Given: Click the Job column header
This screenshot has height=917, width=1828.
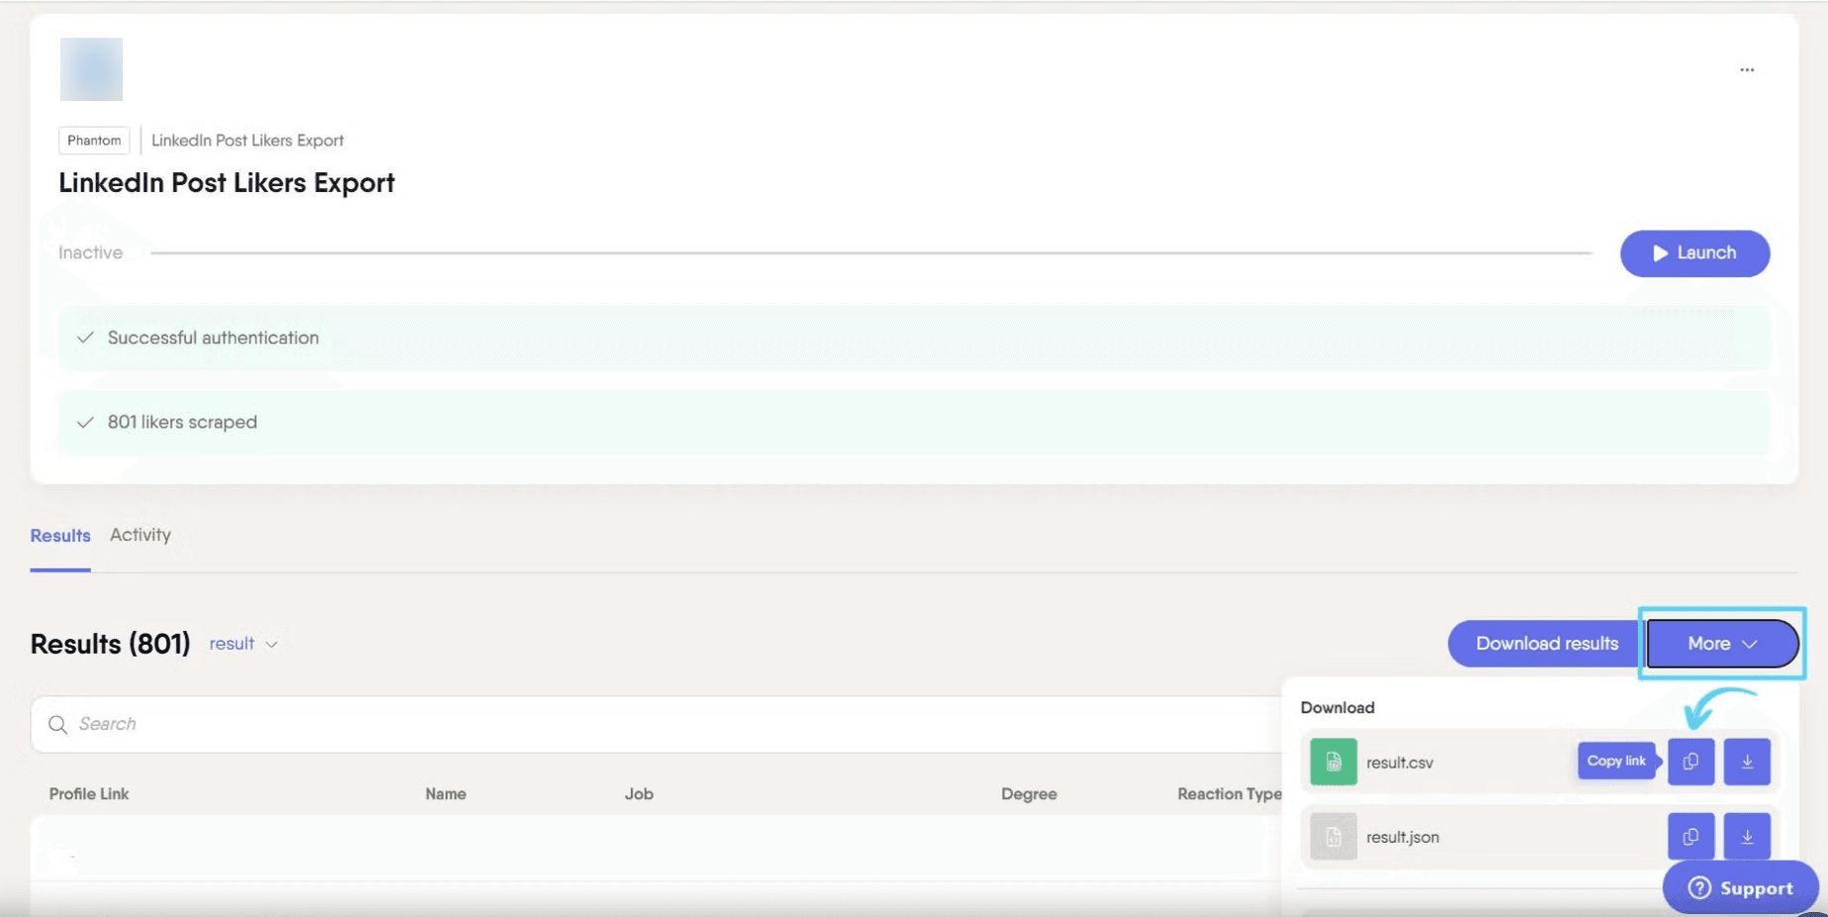Looking at the screenshot, I should 639,794.
